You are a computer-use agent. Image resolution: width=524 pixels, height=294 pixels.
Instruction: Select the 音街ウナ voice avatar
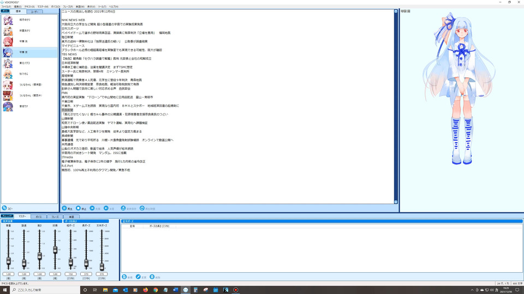(x=8, y=106)
